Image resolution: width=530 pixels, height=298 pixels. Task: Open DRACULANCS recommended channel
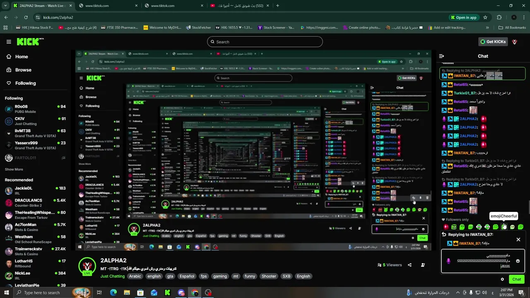pos(35,203)
